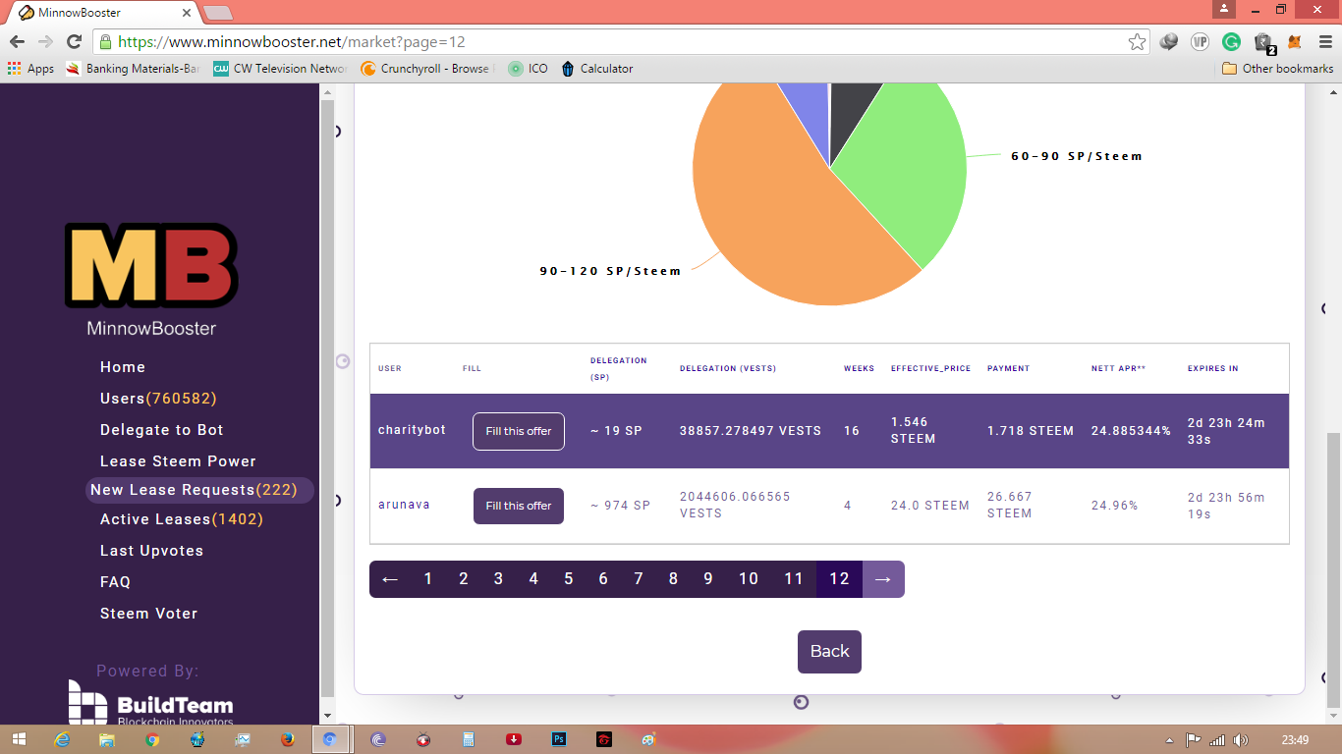Select page 12 in the pagination

pyautogui.click(x=839, y=579)
